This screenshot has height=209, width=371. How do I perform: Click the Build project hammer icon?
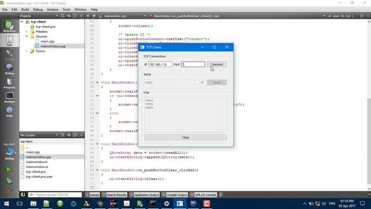(x=9, y=190)
